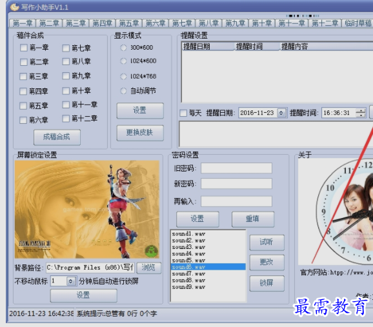Click 设置 under screen lock settings
373x327 pixels.
(x=83, y=295)
